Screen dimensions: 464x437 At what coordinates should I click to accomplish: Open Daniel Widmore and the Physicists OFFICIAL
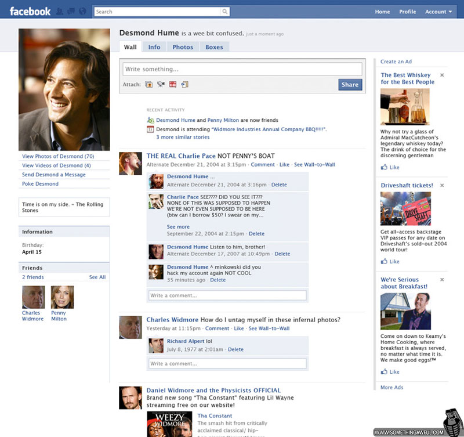(x=213, y=390)
